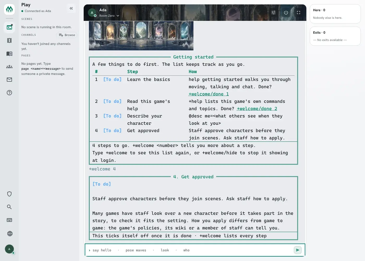The image size is (365, 261).
Task: Open the globe icon in sidebar
Action: pyautogui.click(x=10, y=234)
